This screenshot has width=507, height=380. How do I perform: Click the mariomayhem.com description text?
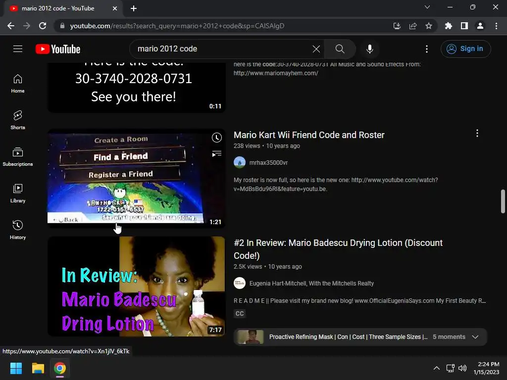(276, 73)
